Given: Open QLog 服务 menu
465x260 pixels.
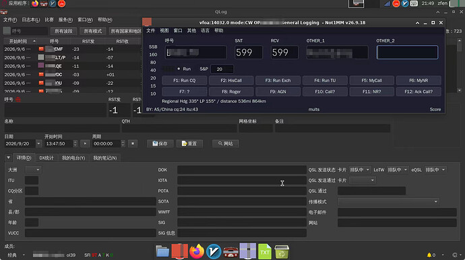Looking at the screenshot, I should pos(65,20).
